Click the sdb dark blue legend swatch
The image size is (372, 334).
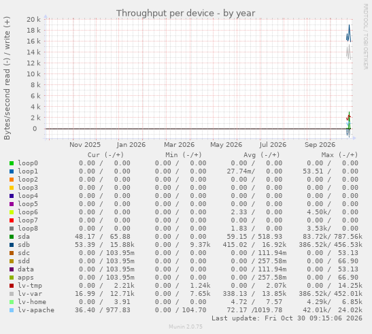[12, 245]
